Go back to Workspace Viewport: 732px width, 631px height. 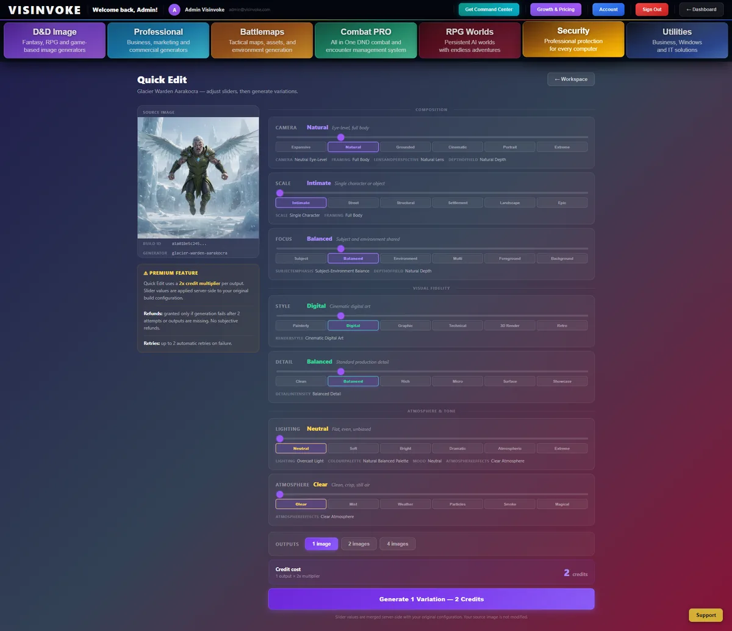(571, 79)
